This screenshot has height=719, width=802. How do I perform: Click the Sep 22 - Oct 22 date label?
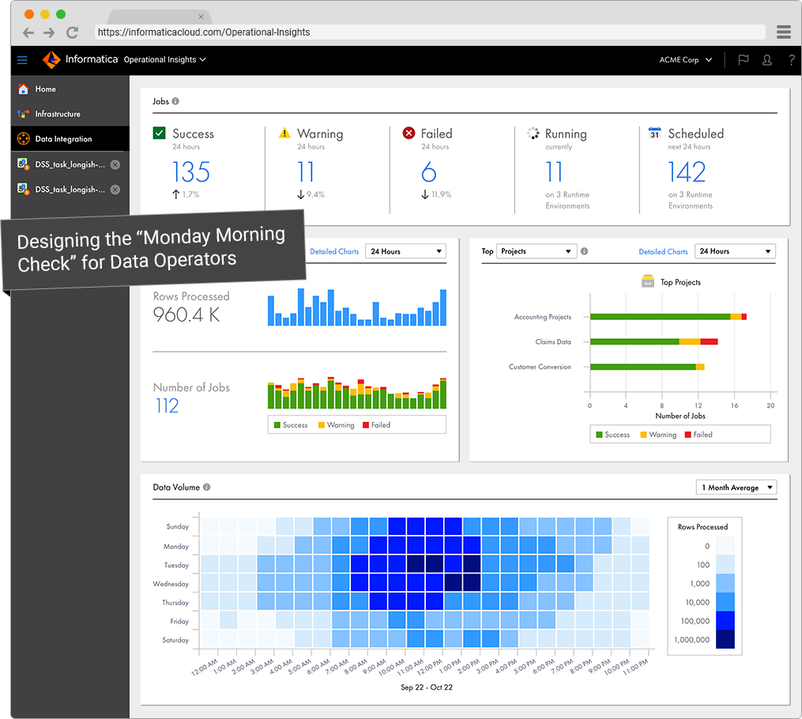(x=427, y=687)
